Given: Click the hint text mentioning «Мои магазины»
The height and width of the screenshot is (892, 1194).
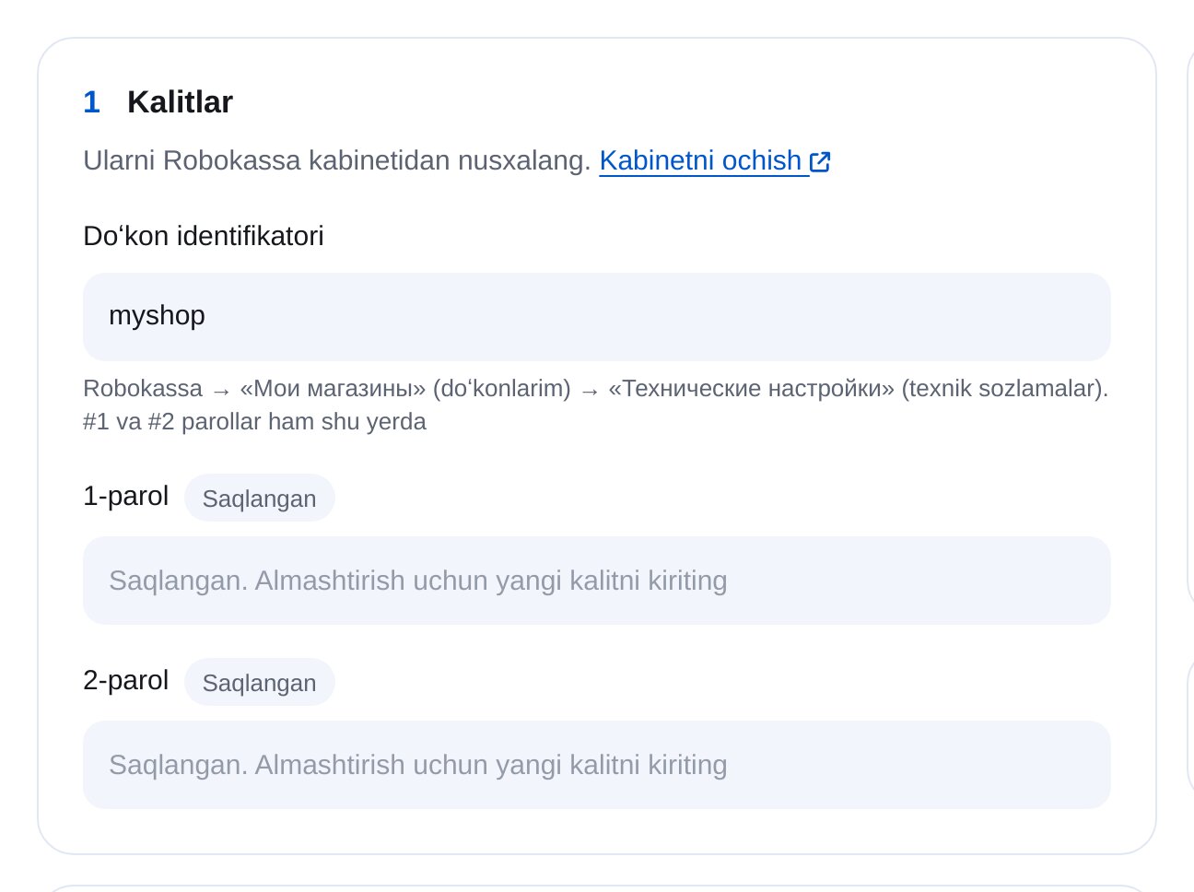Looking at the screenshot, I should click(595, 405).
